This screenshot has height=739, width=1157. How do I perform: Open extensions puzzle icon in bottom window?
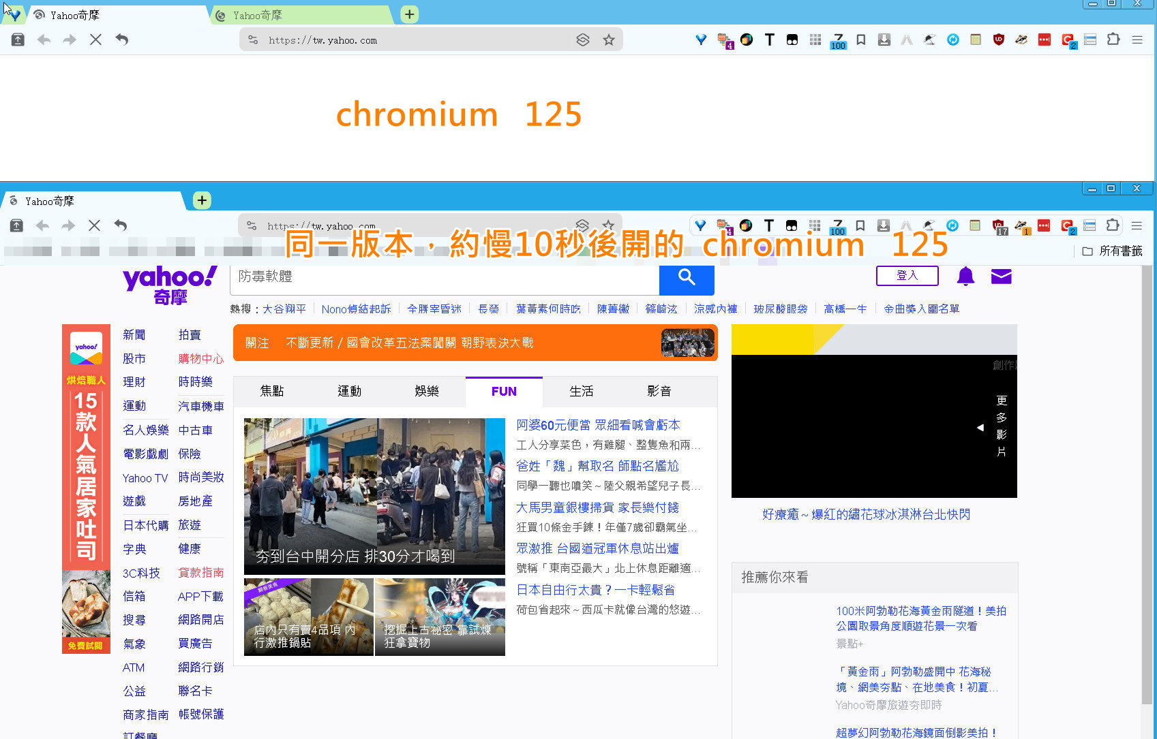1113,225
